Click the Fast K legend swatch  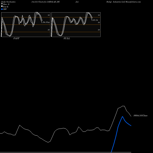2,6
